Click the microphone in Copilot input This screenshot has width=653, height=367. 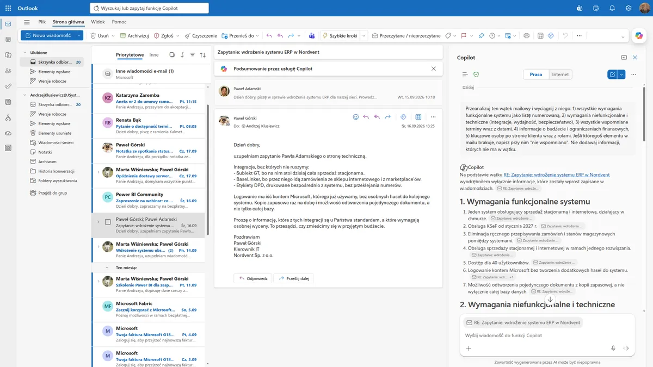[613, 348]
